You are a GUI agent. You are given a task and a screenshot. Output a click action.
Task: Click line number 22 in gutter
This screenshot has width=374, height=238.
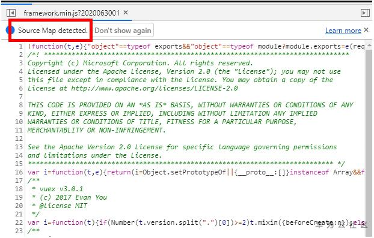(x=19, y=222)
